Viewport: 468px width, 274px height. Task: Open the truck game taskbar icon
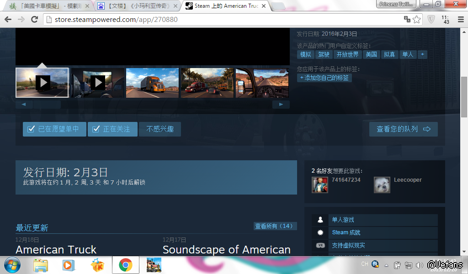[154, 265]
